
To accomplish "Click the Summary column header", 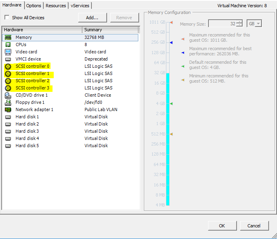I will pos(110,30).
